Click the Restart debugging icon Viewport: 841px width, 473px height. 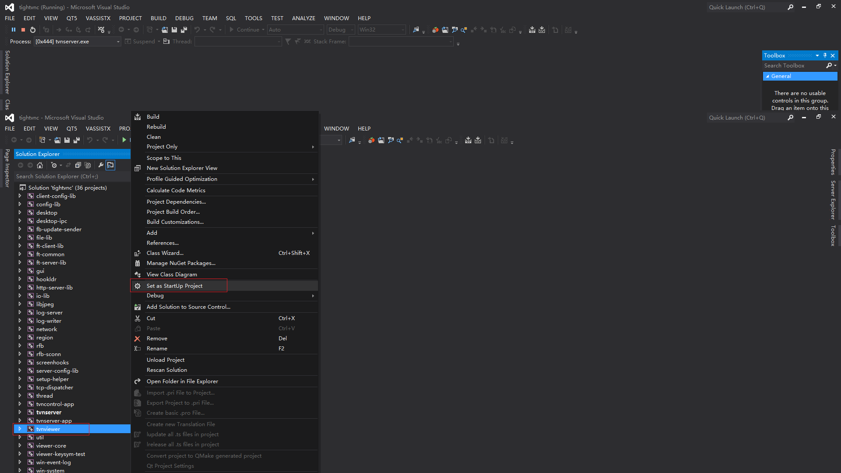32,29
